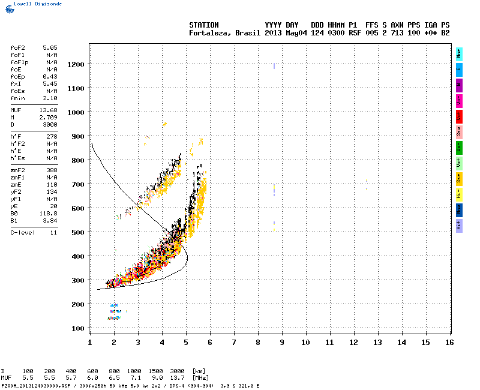Click the 300 km height axis label

coord(78,280)
